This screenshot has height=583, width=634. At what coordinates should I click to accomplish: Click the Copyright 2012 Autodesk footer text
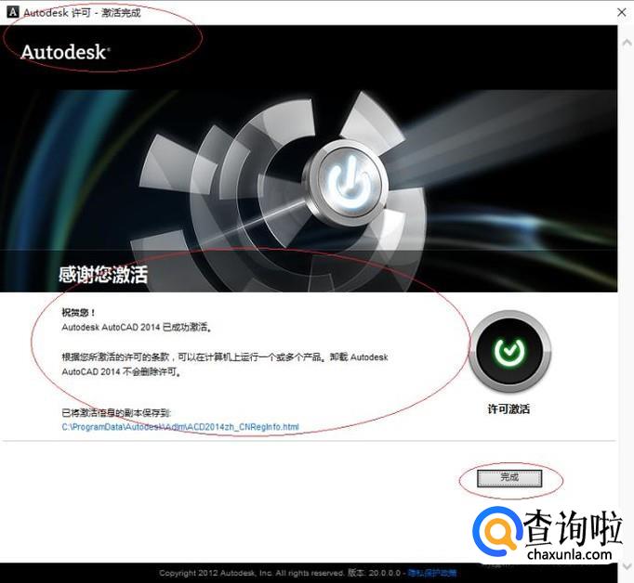coord(252,573)
